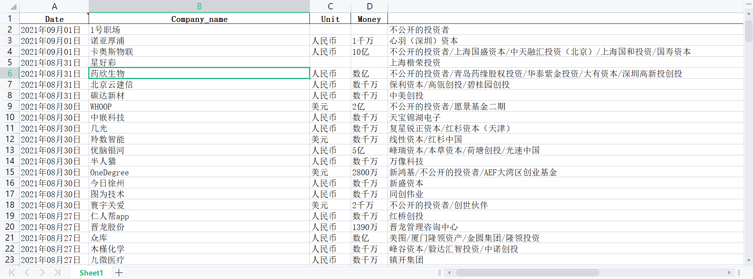The width and height of the screenshot is (753, 279).
Task: Select row 1 header
Action: pyautogui.click(x=10, y=18)
